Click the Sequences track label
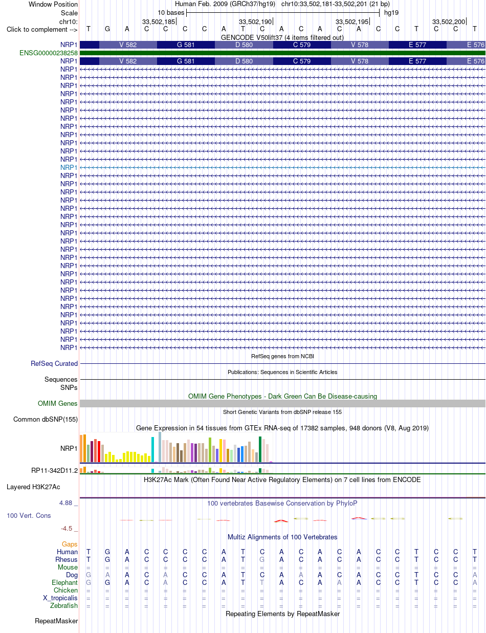Image resolution: width=486 pixels, height=633 pixels. tap(61, 380)
